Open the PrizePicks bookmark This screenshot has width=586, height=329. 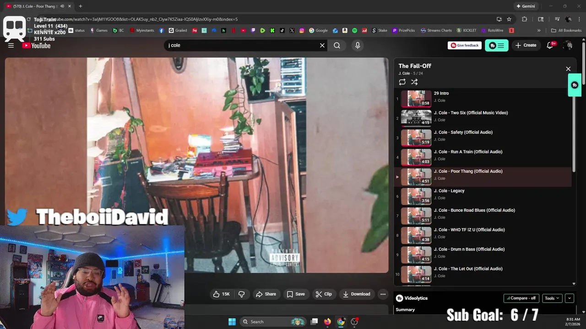coord(403,31)
